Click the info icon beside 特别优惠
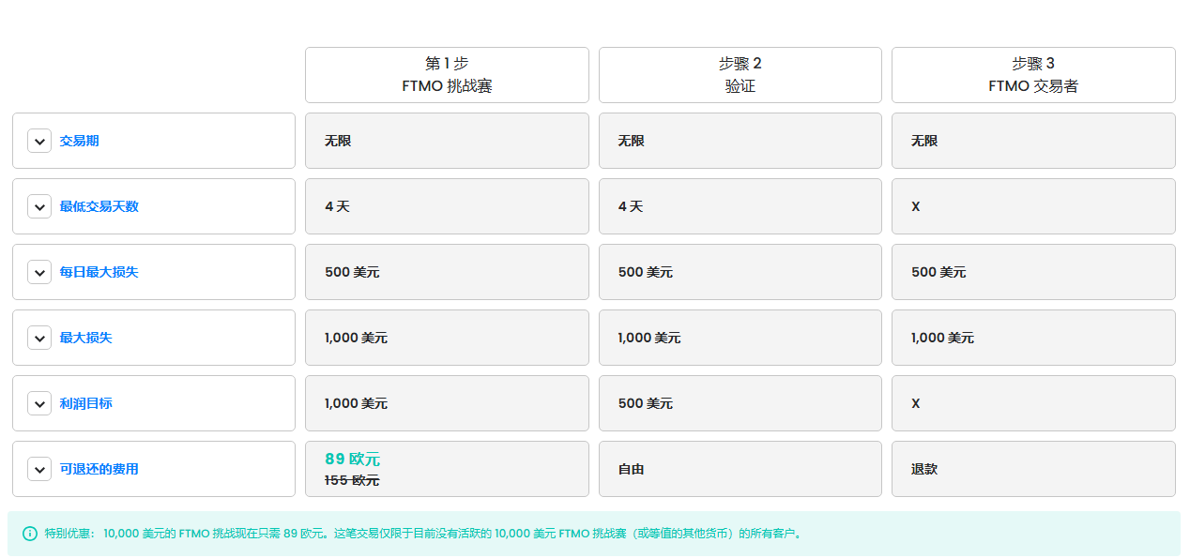Image resolution: width=1190 pixels, height=558 pixels. 30,534
